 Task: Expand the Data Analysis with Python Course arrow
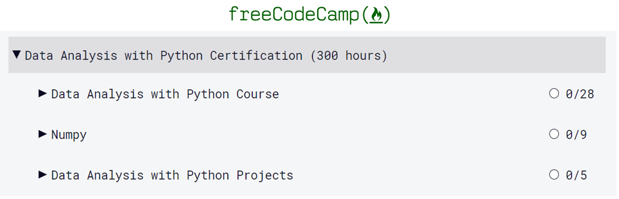pos(43,93)
